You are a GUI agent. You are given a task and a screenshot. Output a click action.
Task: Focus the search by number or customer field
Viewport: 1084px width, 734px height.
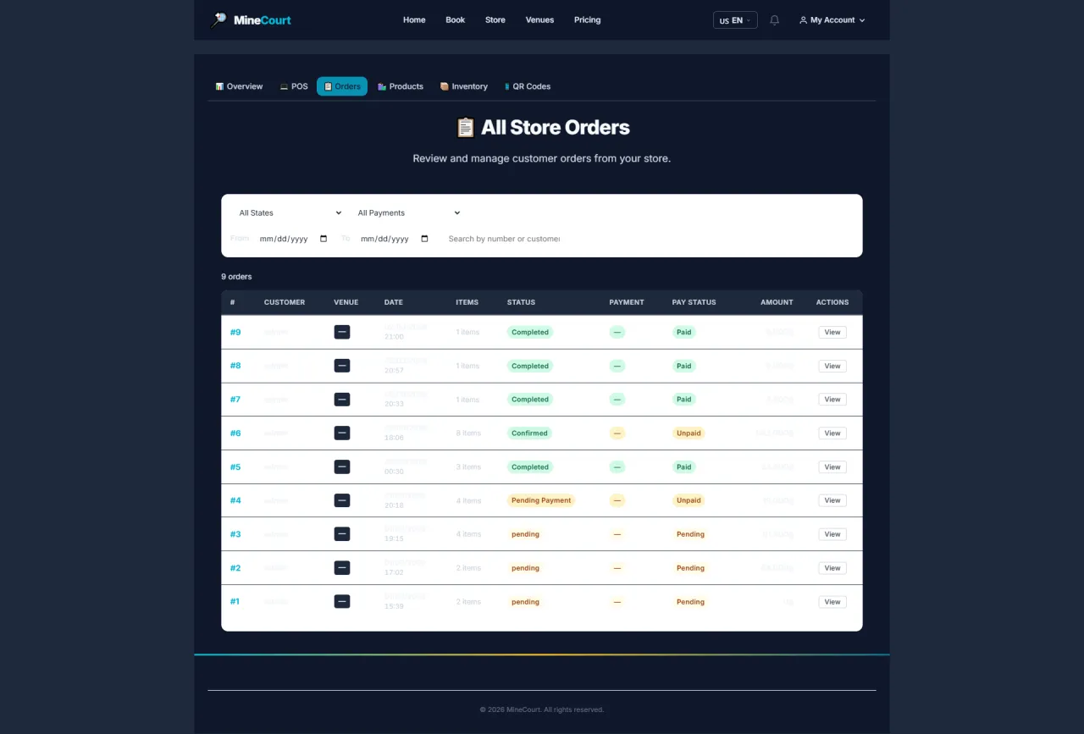(x=504, y=239)
